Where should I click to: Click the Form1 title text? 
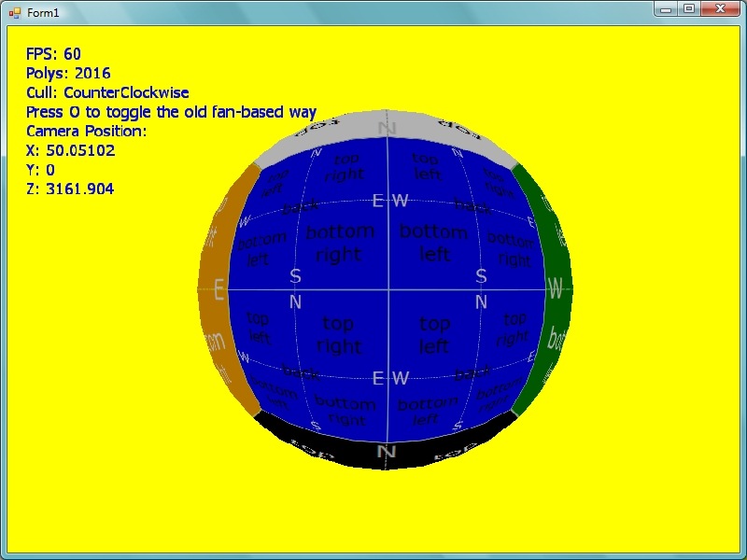tap(43, 13)
